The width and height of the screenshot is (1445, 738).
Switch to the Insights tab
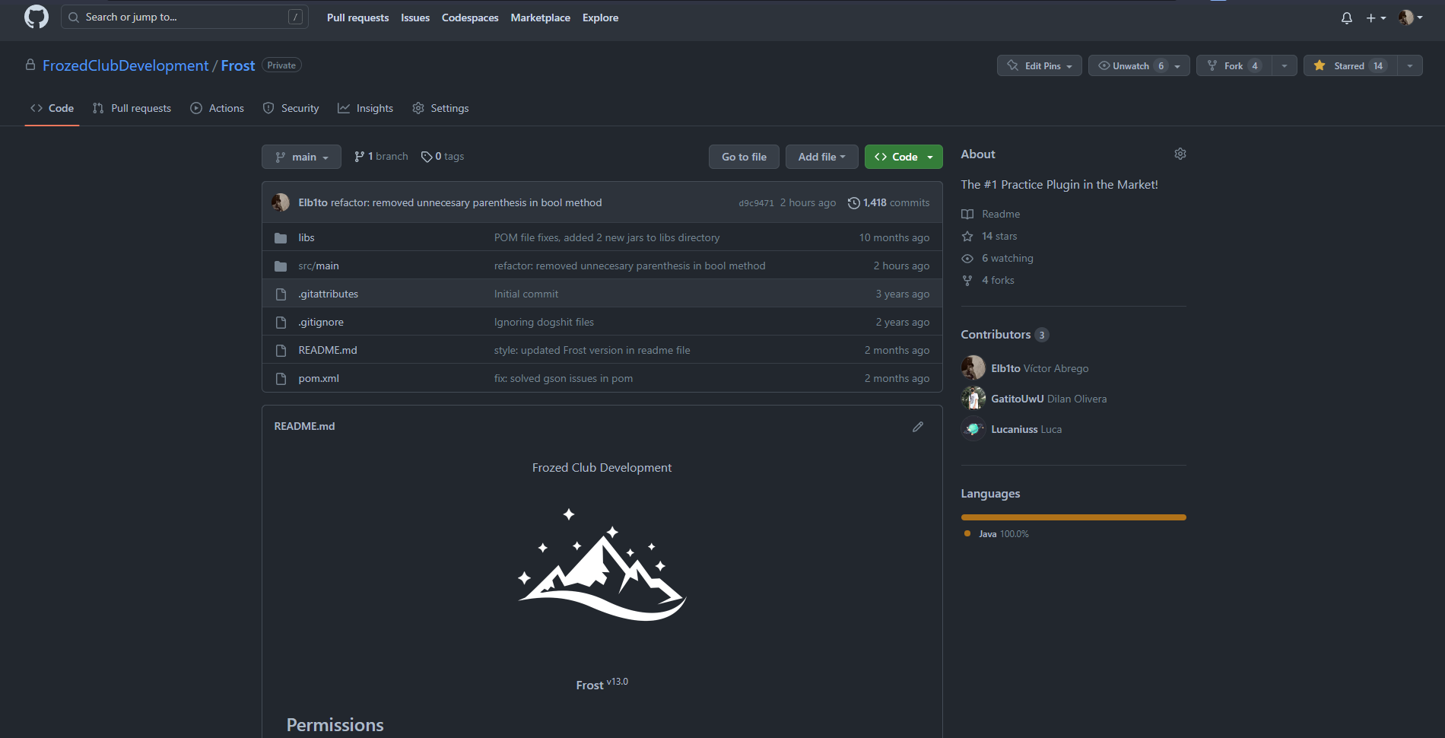[x=365, y=108]
